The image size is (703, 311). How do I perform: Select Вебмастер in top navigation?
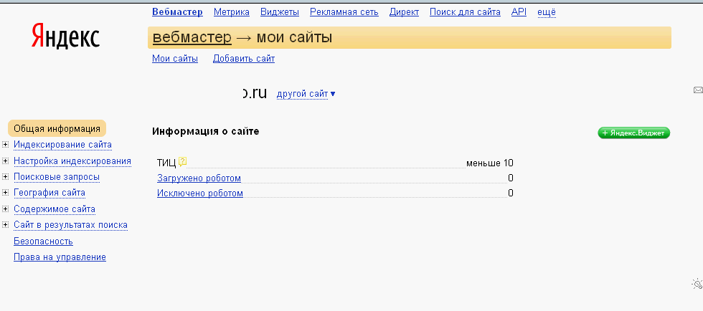click(x=178, y=12)
